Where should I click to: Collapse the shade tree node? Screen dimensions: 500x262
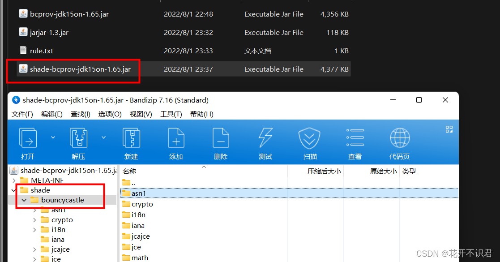14,190
